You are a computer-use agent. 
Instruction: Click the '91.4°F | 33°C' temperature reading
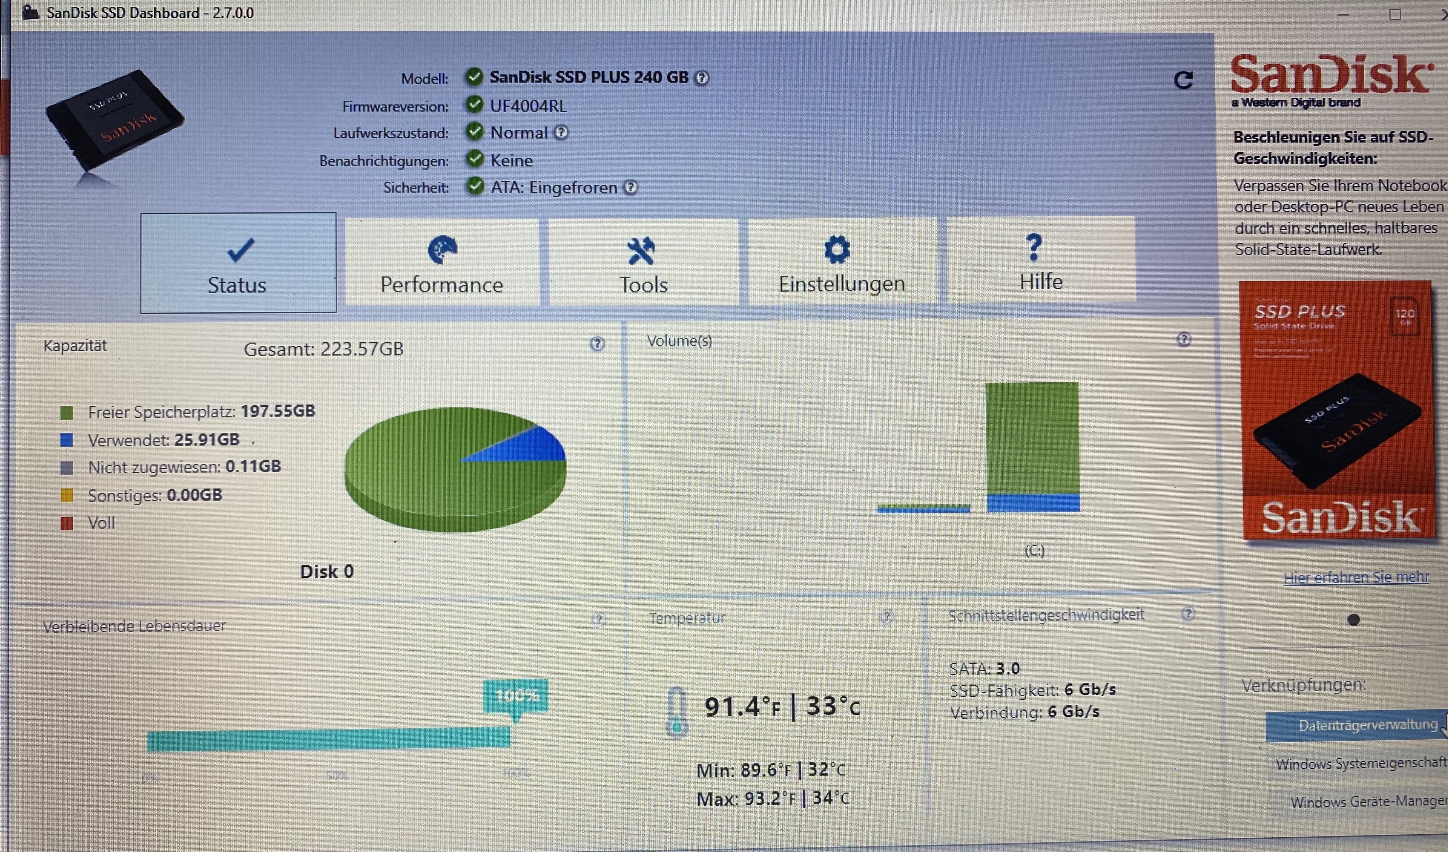coord(782,706)
